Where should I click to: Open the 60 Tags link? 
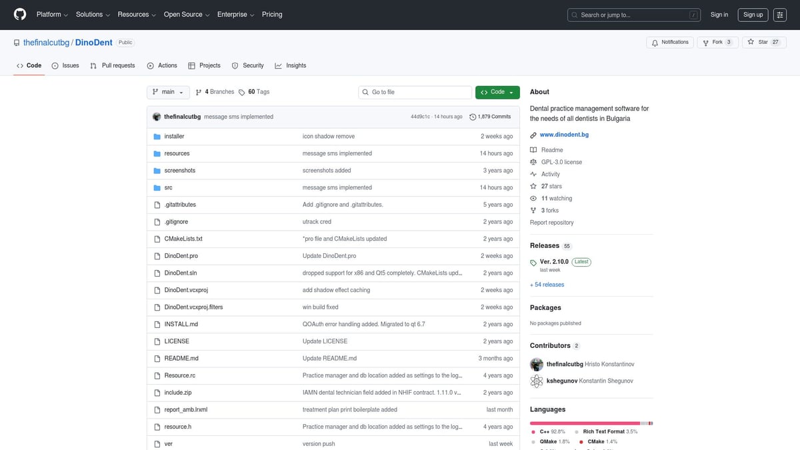pos(254,92)
